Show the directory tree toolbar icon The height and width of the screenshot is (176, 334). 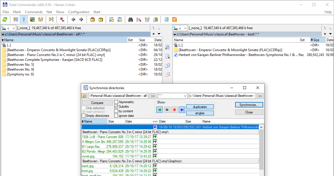pyautogui.click(x=41, y=20)
